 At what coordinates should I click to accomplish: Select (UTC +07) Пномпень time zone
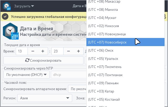[x=125, y=67]
